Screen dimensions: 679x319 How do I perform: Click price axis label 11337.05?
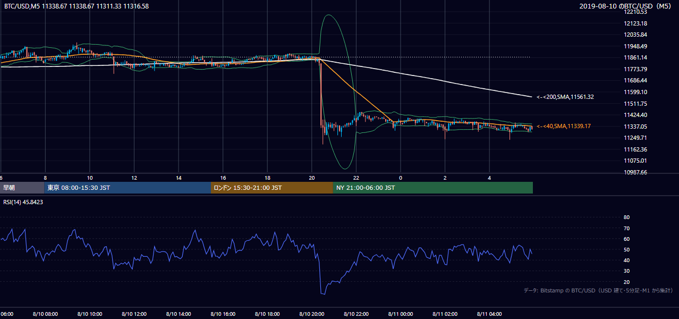635,127
